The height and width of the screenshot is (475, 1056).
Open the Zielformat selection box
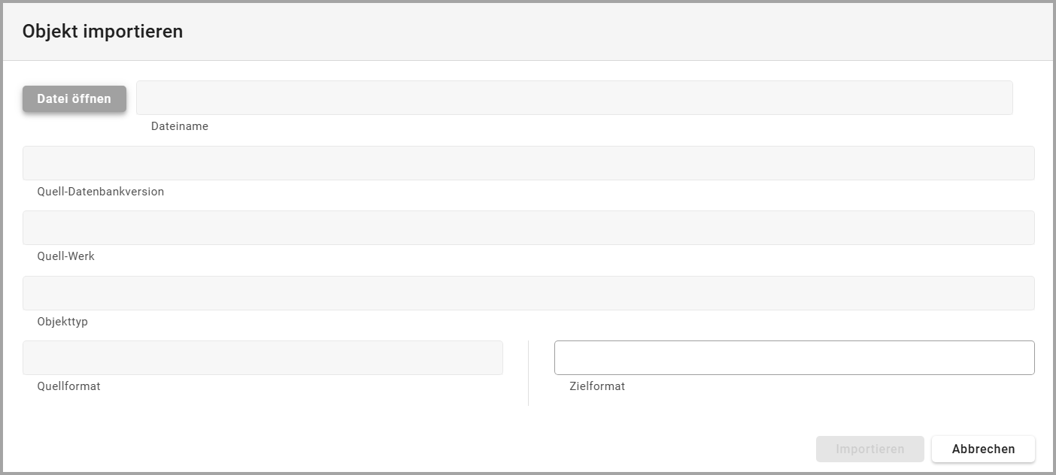(x=794, y=358)
